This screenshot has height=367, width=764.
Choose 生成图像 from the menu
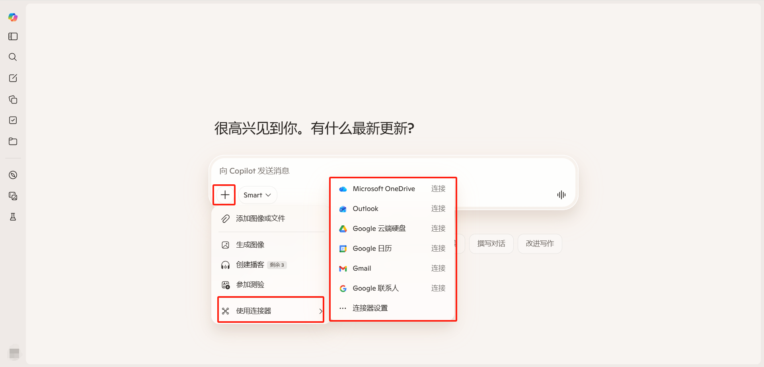point(250,245)
